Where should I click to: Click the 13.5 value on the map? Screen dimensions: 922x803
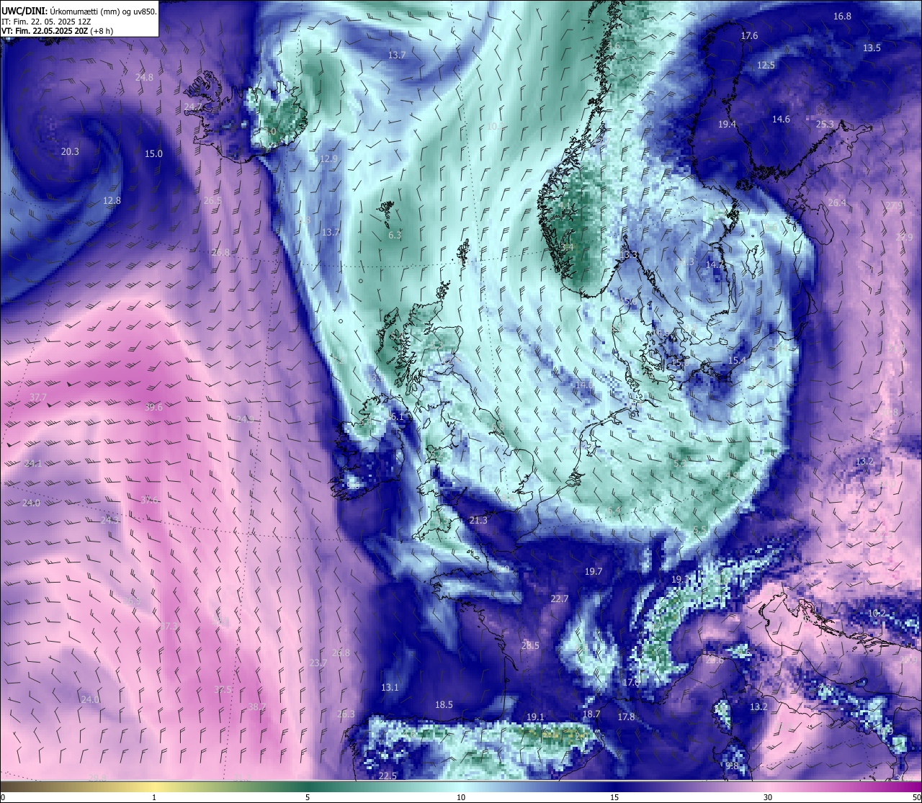click(x=872, y=48)
